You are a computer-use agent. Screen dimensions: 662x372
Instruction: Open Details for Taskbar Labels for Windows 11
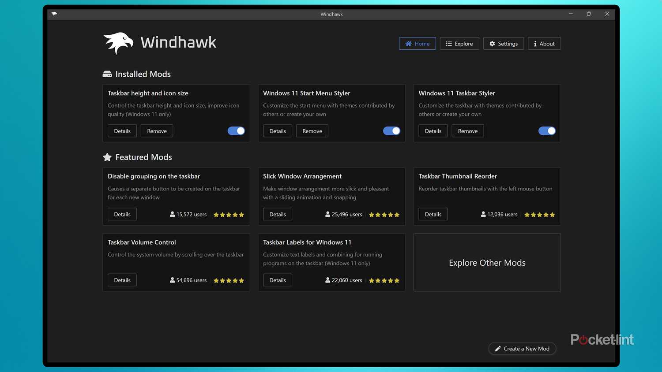pyautogui.click(x=277, y=280)
